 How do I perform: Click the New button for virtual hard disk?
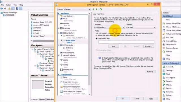pyautogui.click(x=113, y=46)
